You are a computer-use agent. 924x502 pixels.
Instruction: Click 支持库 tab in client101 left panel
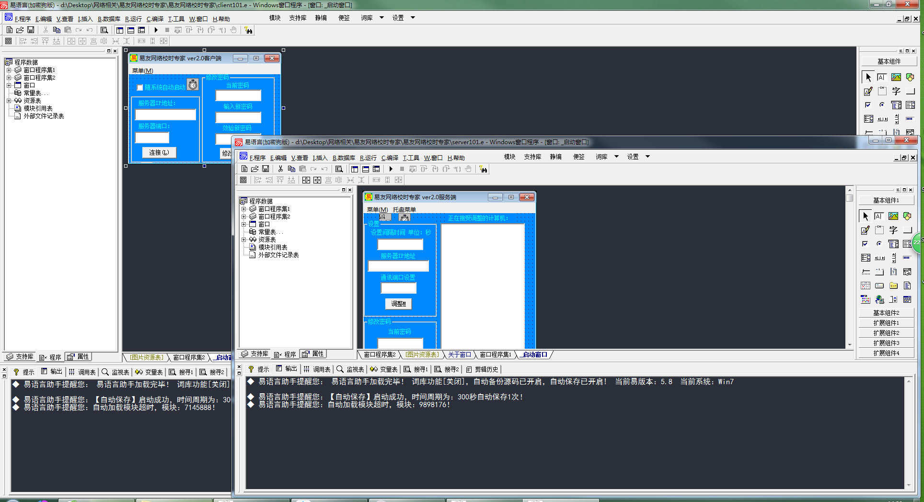point(20,356)
